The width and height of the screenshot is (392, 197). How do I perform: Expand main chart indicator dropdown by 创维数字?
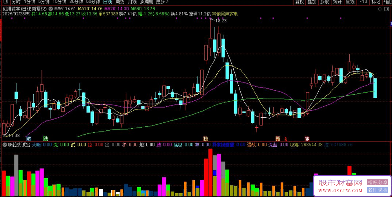[x=51, y=9]
